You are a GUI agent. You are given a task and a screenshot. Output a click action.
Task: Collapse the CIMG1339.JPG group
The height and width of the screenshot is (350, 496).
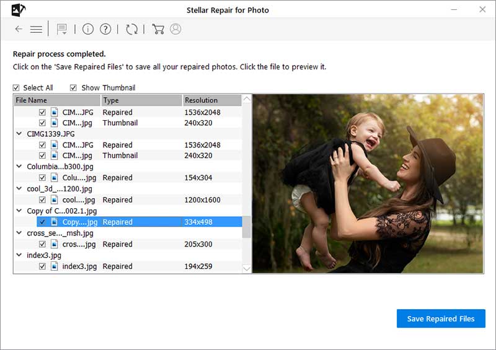tap(19, 134)
